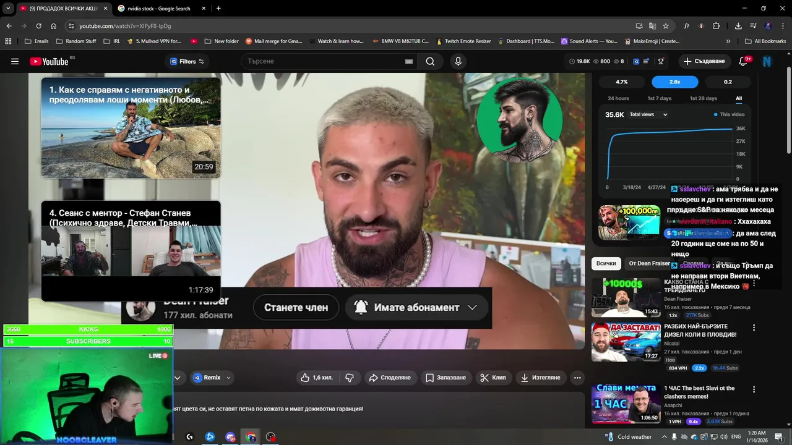Image resolution: width=792 pixels, height=445 pixels.
Task: Select the 4.7% stat pill
Action: tap(622, 82)
